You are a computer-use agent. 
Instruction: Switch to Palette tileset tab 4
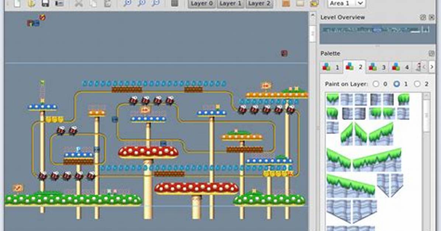400,67
